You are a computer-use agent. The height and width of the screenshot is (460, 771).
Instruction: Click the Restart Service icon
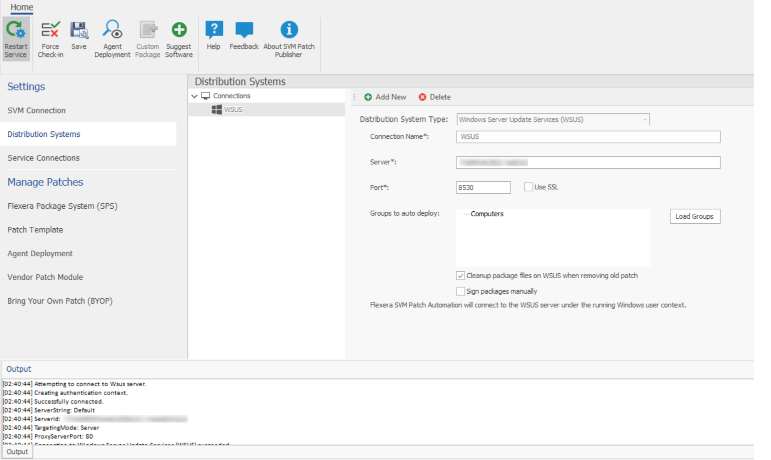15,30
